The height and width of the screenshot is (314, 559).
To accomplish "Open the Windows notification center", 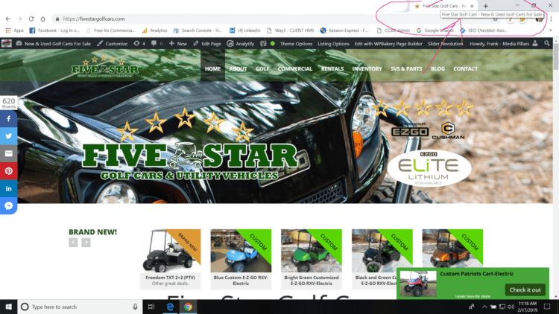I will coord(547,307).
